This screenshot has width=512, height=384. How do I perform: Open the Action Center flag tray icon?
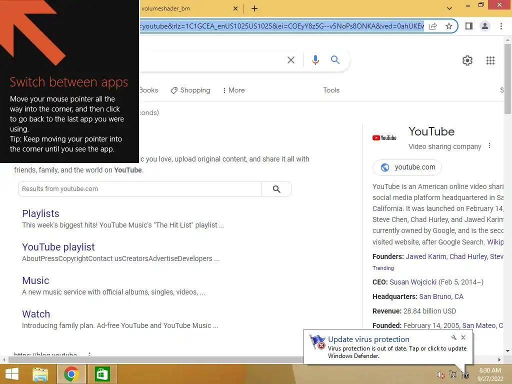click(x=465, y=374)
